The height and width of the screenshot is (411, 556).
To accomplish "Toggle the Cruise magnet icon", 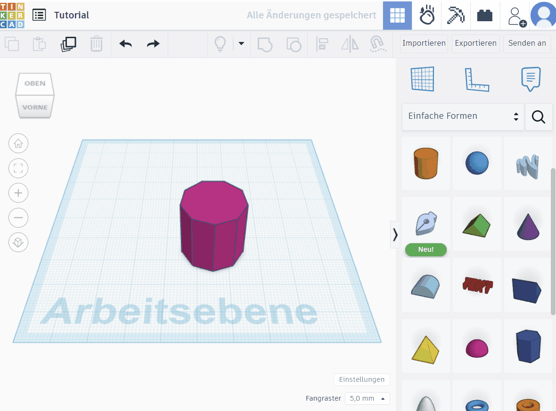I will click(377, 44).
